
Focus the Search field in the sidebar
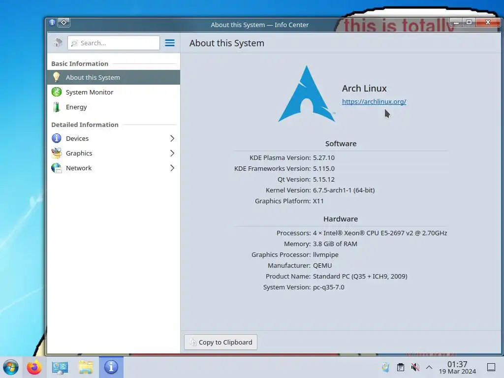click(114, 43)
